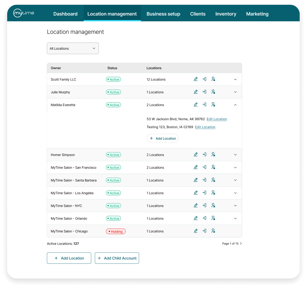Expand MyTime Salon - Los Angeles row
The height and width of the screenshot is (288, 307).
tap(235, 193)
